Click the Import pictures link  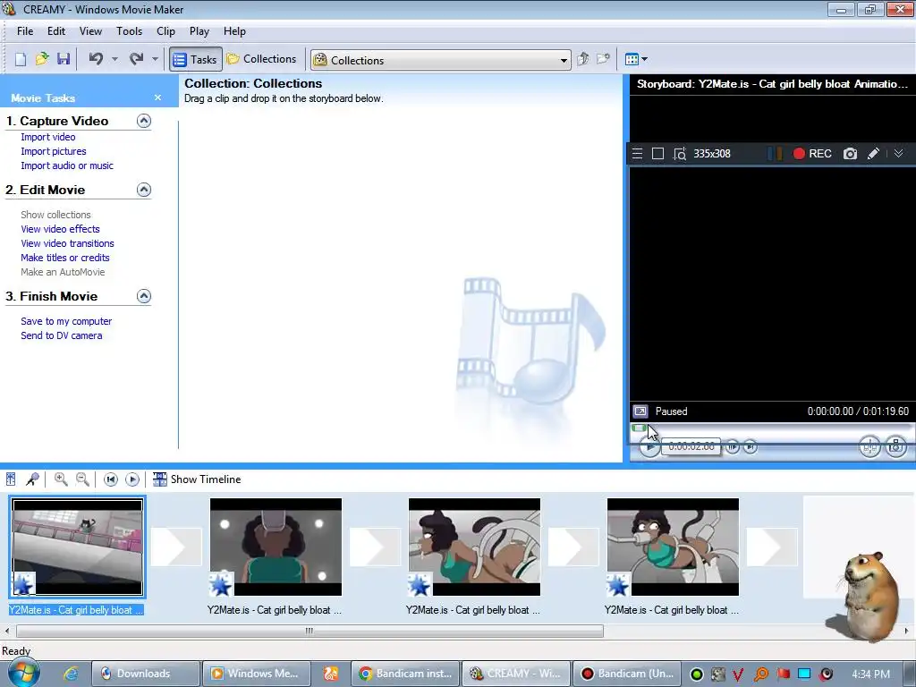coord(53,151)
